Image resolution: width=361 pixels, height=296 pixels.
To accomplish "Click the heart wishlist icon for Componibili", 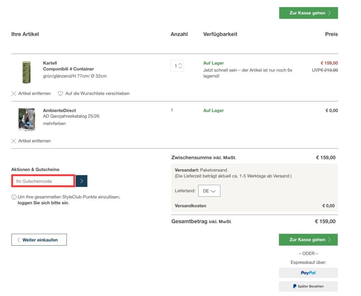I will pyautogui.click(x=60, y=94).
